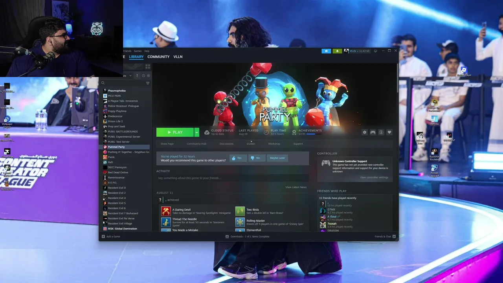Click the recent activity clock icon
The image size is (503, 283).
pyautogui.click(x=143, y=75)
